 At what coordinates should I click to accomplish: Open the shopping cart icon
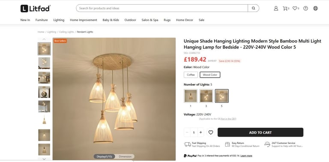click(x=285, y=9)
